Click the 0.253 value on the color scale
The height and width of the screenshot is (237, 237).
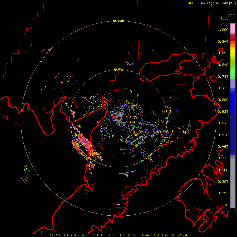point(223,193)
